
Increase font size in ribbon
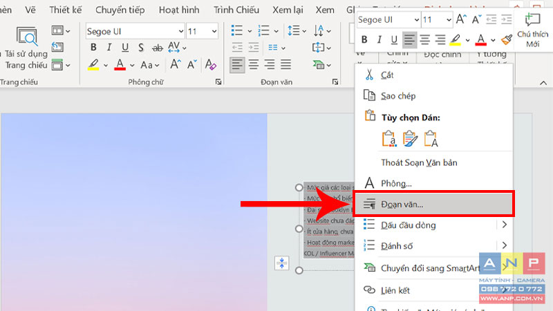(176, 64)
